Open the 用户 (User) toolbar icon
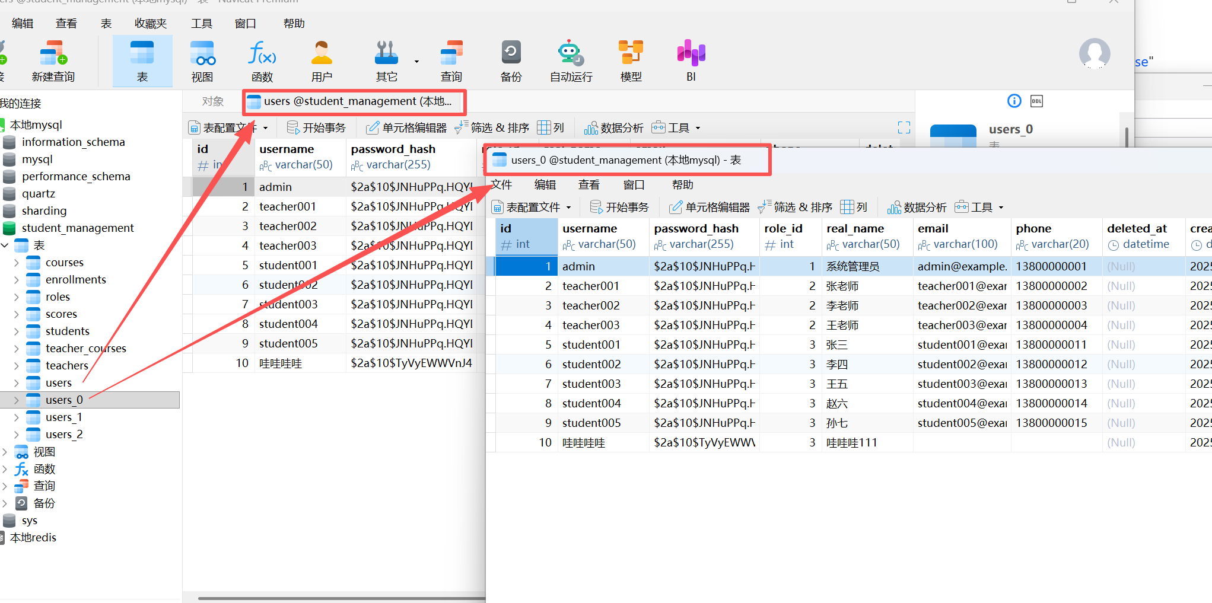The image size is (1212, 603). (322, 61)
